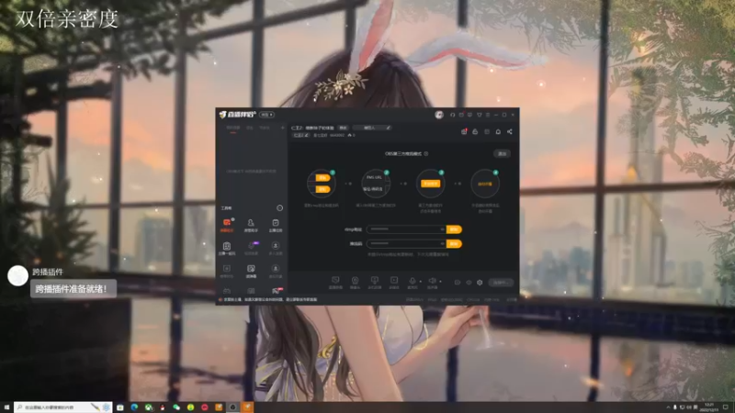This screenshot has width=735, height=413.
Task: Click the RMS URL step two circle
Action: coord(376,184)
